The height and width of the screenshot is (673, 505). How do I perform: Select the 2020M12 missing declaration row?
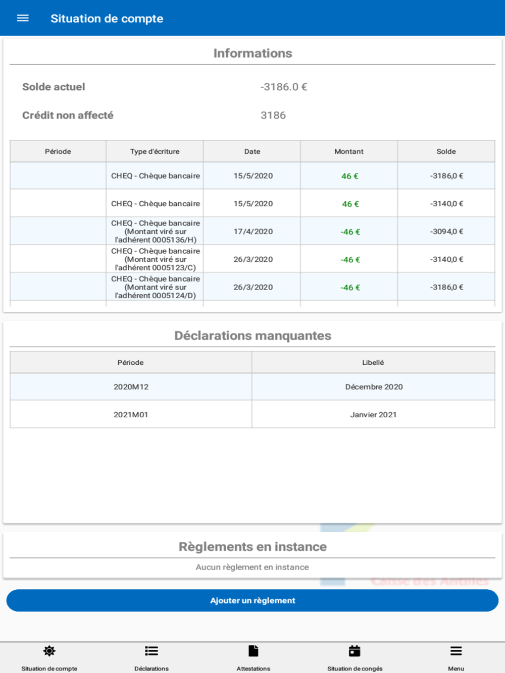pyautogui.click(x=252, y=387)
